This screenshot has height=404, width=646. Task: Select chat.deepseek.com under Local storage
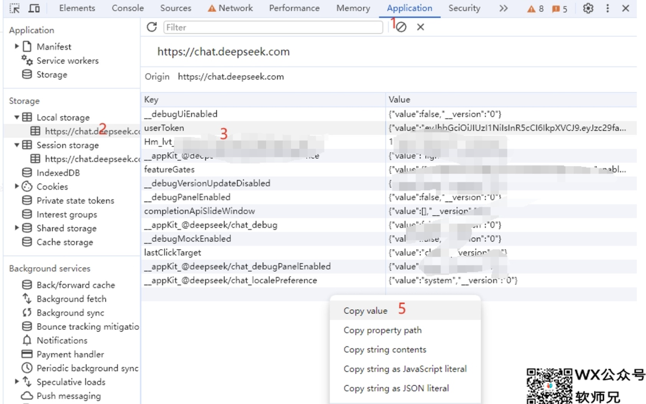(92, 131)
